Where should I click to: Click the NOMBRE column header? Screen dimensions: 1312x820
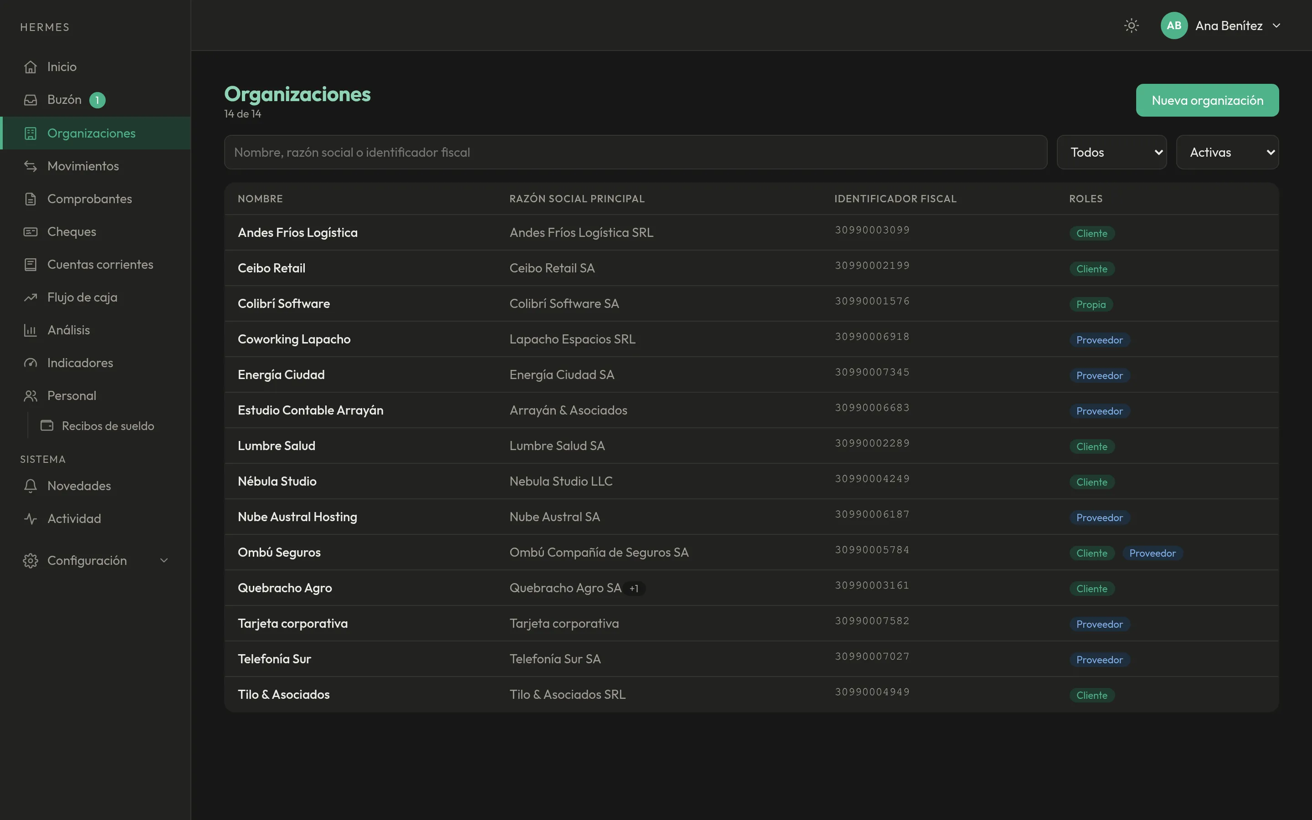[x=260, y=199]
